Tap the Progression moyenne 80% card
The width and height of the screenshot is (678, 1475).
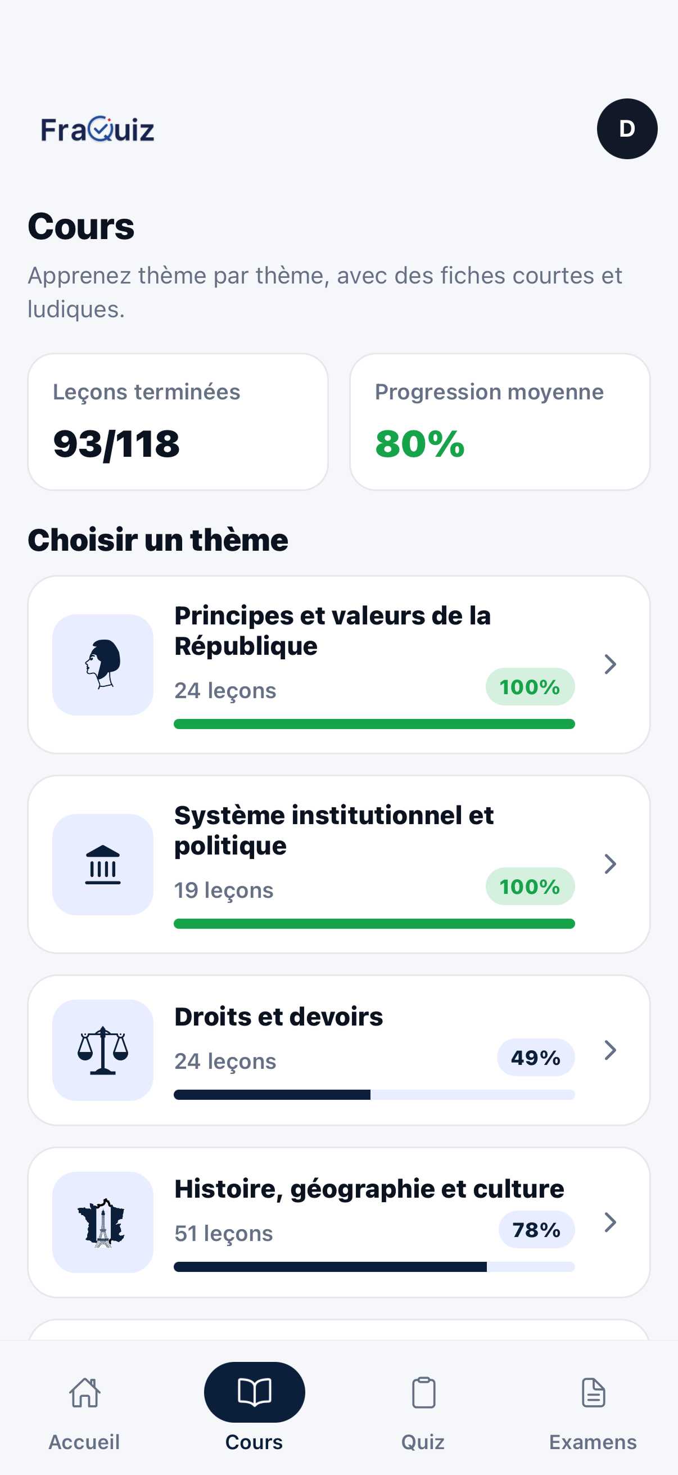click(x=499, y=421)
